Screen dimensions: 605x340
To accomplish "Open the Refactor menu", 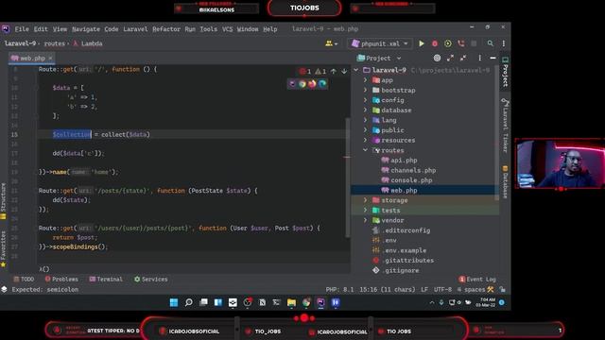I will [166, 29].
